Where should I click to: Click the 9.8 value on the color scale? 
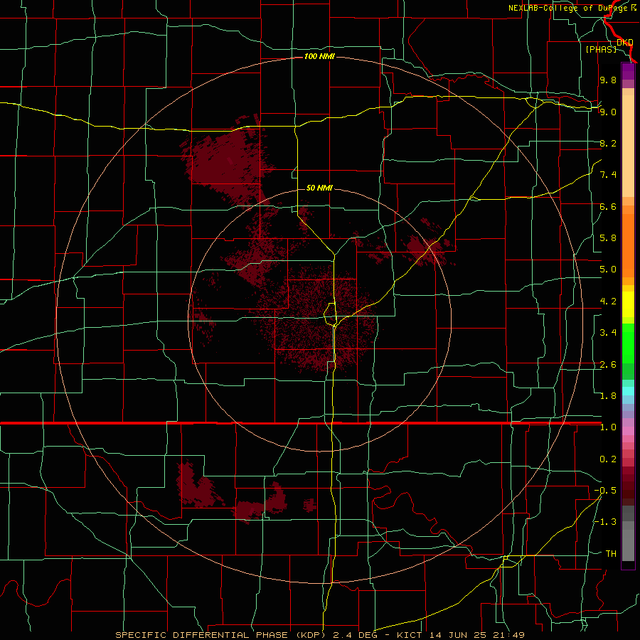click(608, 80)
